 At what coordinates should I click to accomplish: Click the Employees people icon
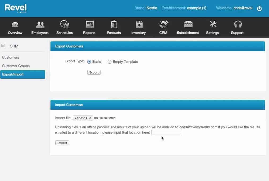(x=40, y=25)
